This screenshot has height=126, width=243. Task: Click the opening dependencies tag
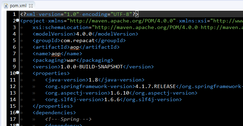(54, 113)
